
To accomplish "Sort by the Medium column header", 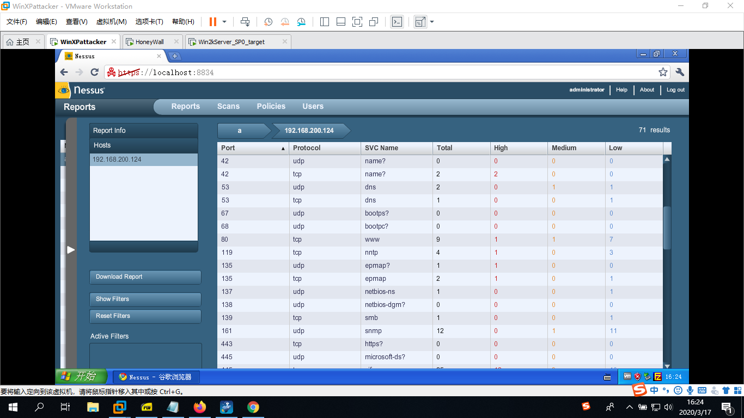I will pos(576,148).
